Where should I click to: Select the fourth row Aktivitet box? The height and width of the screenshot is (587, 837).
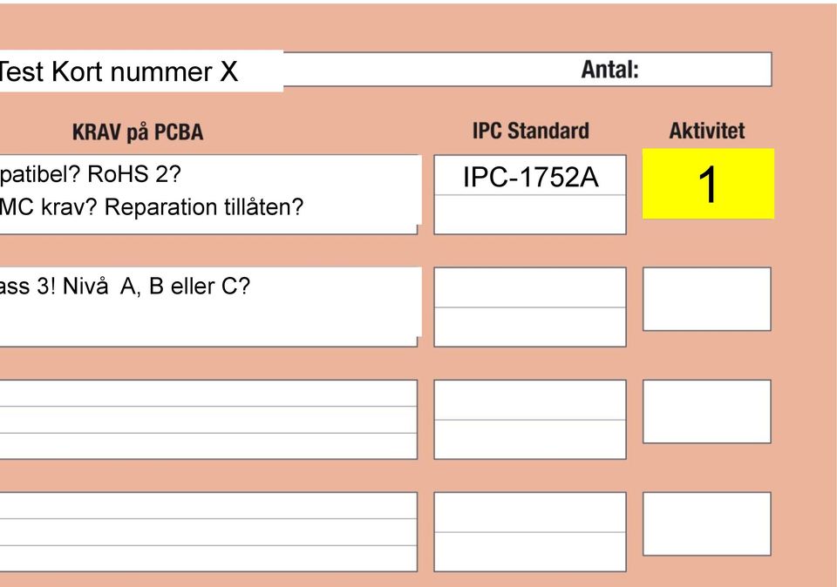[x=707, y=524]
